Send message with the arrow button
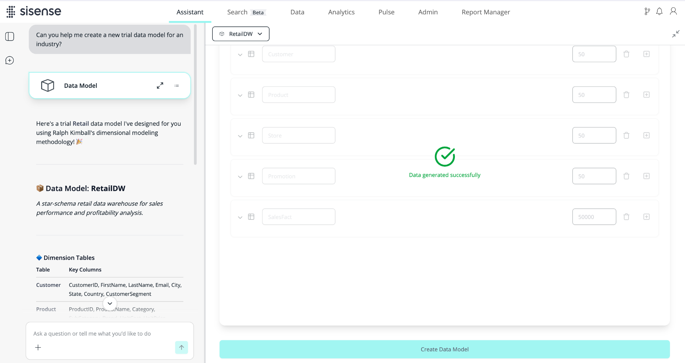Screen dimensions: 685x363 pyautogui.click(x=182, y=348)
